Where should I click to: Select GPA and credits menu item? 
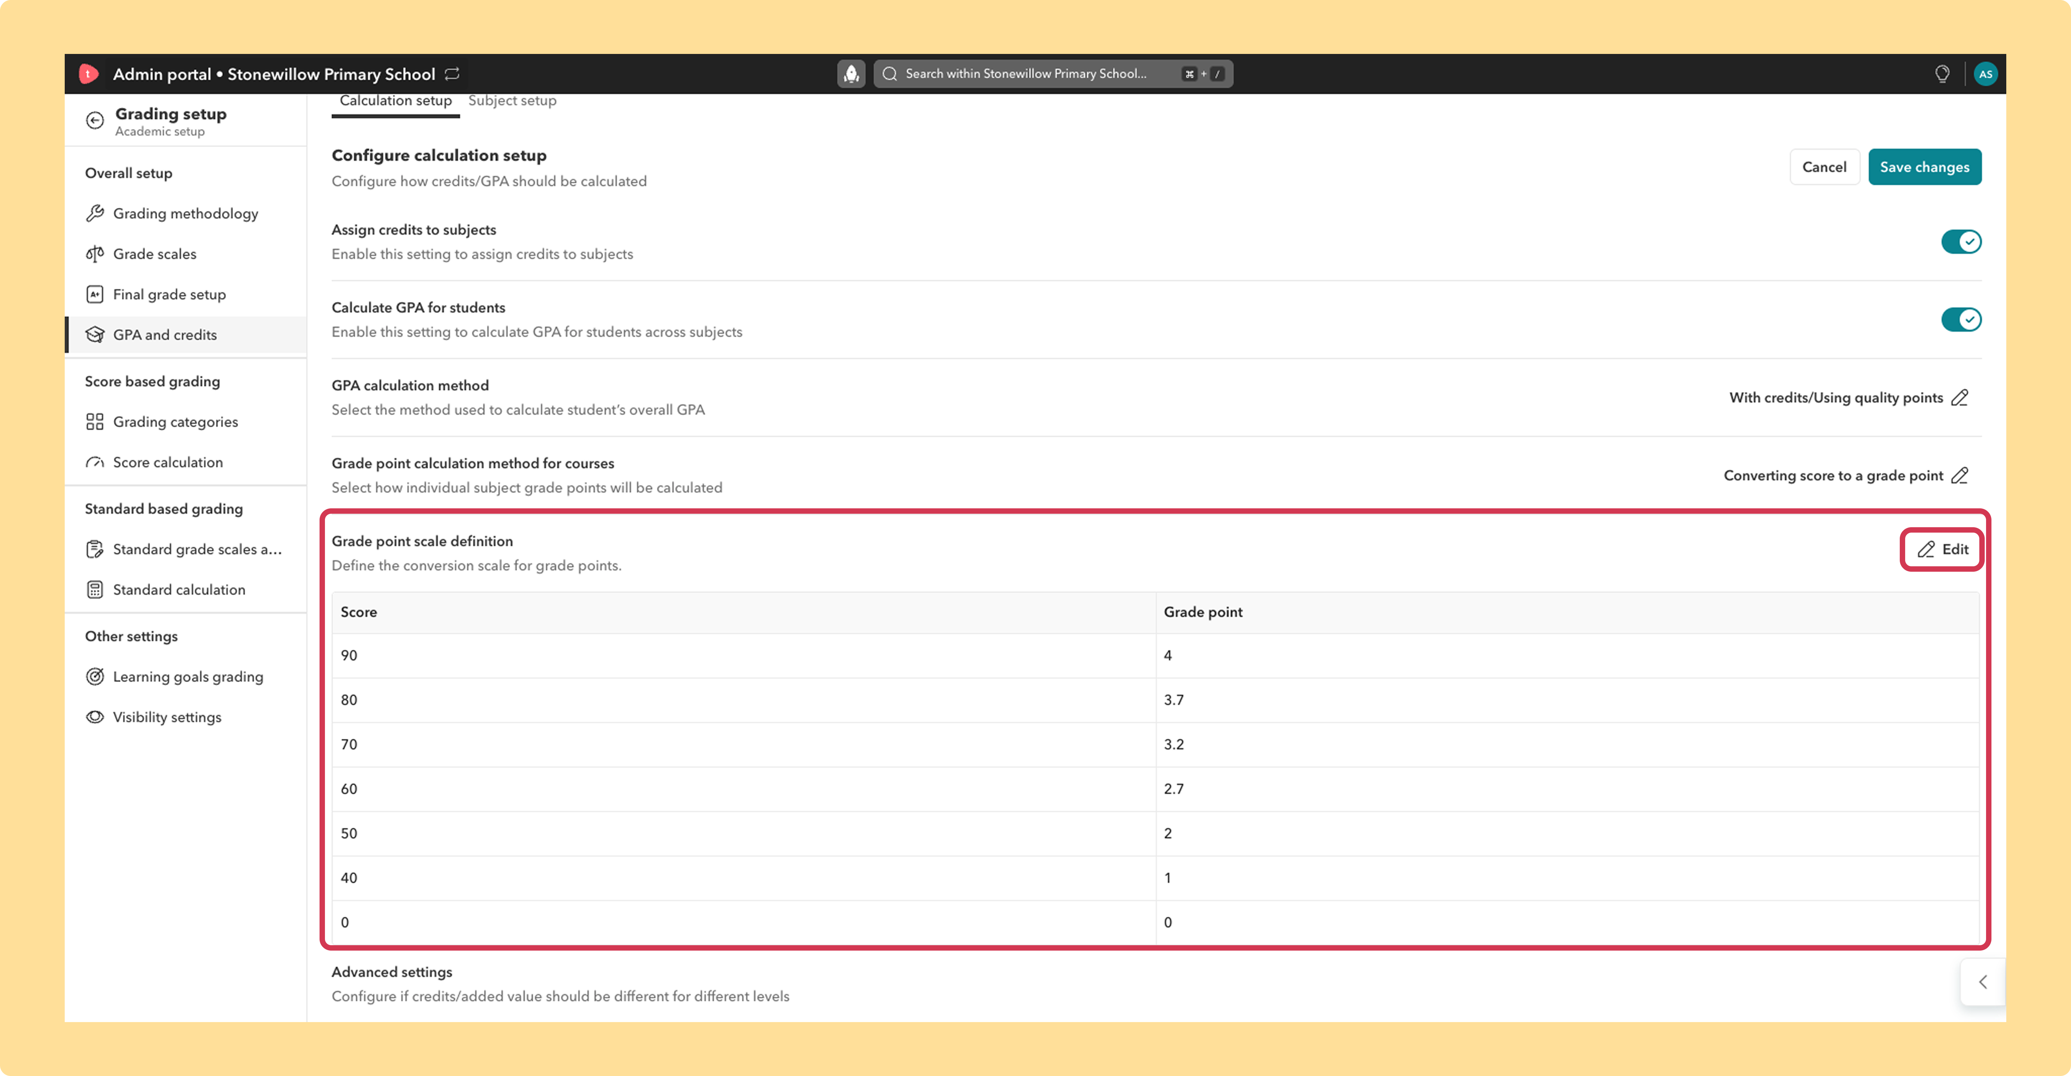186,334
